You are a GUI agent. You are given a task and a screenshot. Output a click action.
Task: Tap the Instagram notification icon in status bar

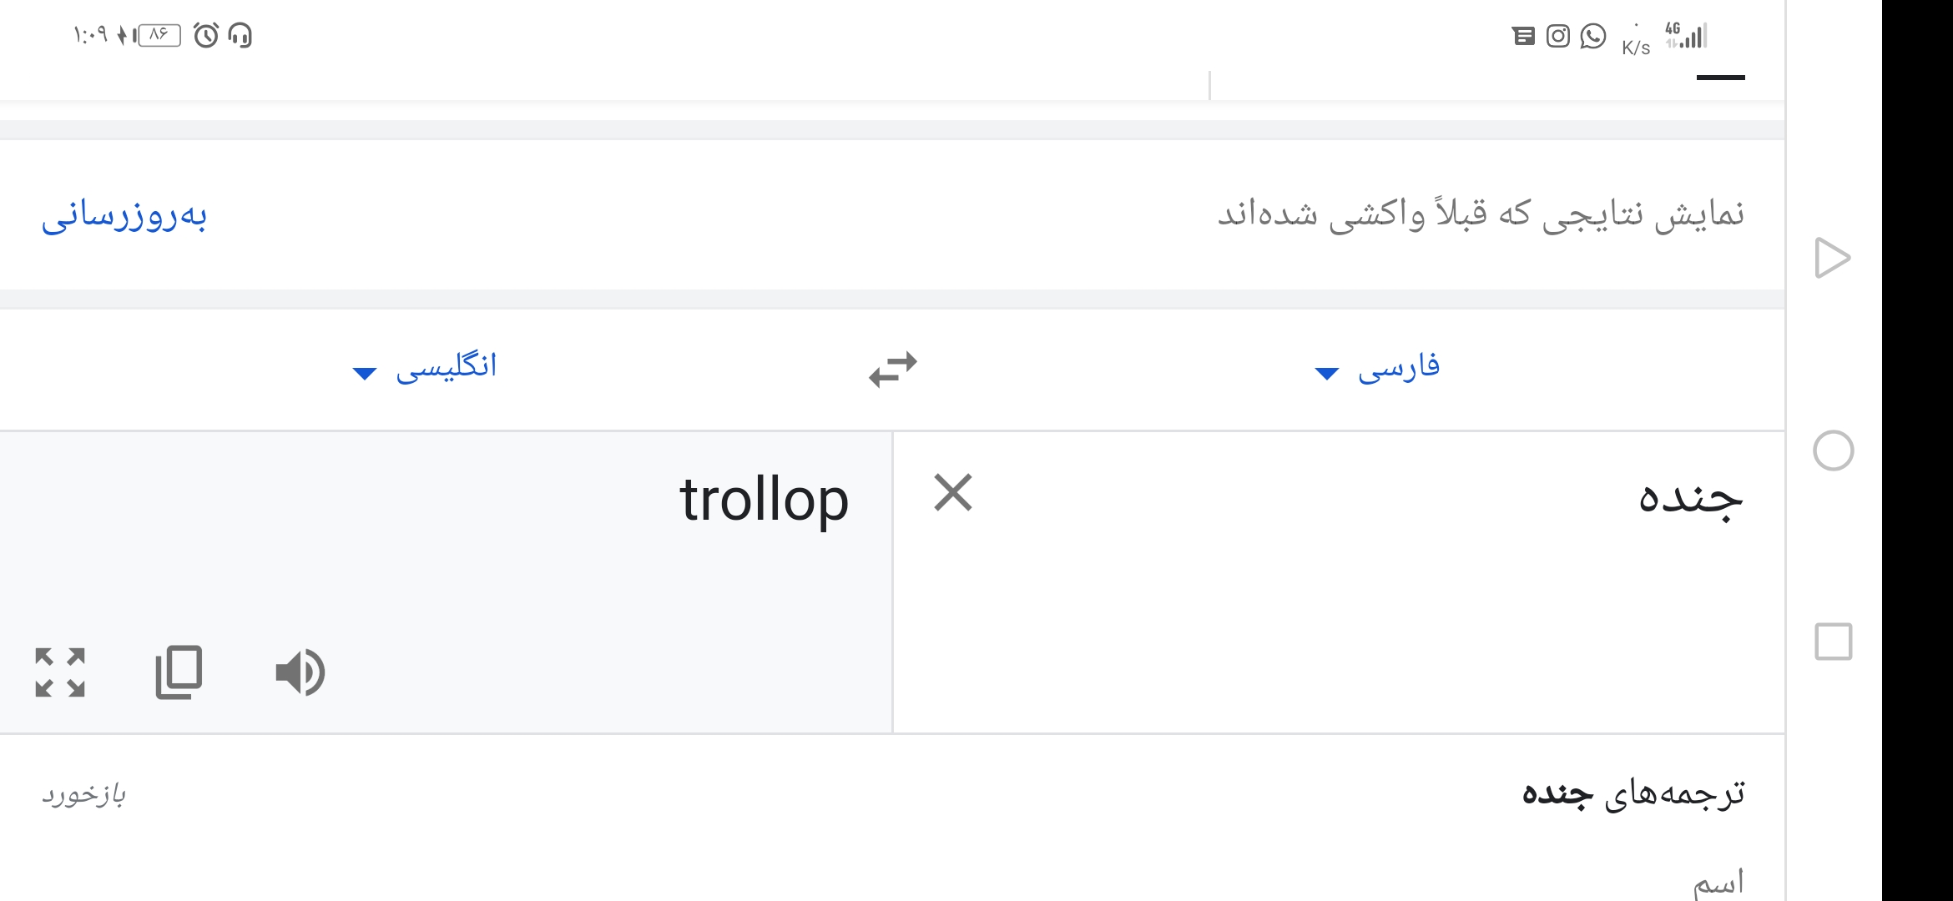pyautogui.click(x=1558, y=37)
